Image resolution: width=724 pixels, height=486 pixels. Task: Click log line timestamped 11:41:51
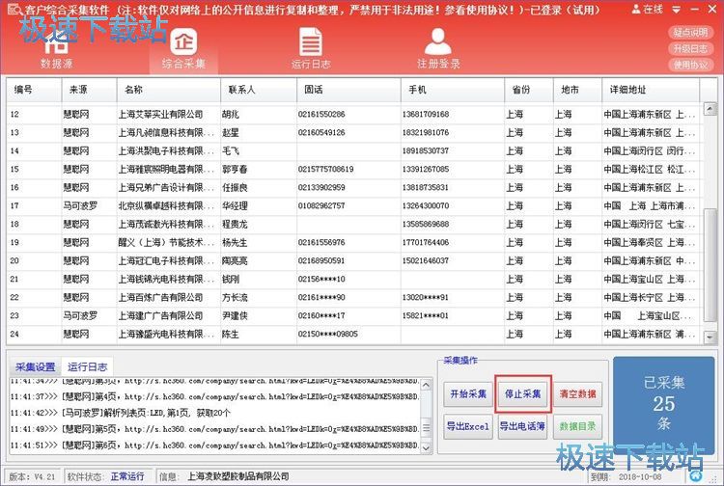[214, 445]
